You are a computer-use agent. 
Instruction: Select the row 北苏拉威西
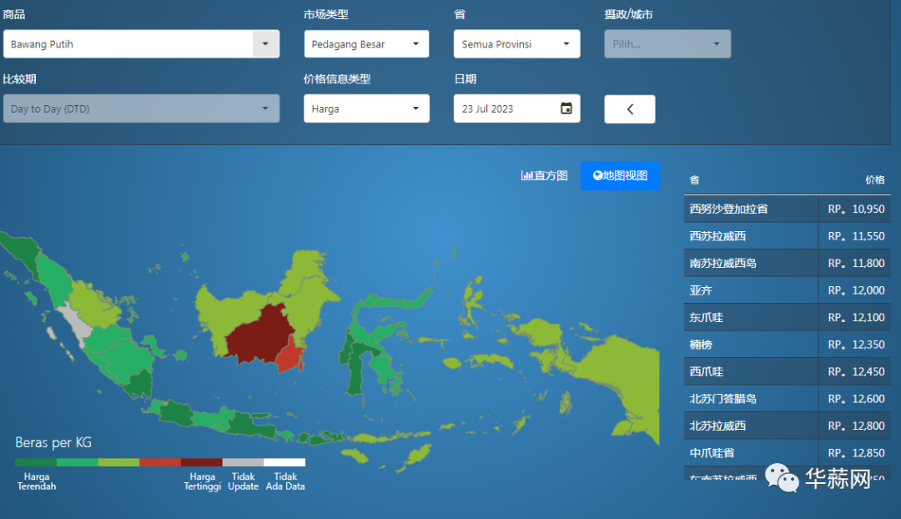(788, 426)
